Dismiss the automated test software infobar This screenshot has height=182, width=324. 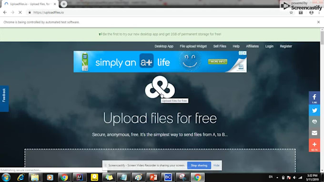tap(318, 22)
